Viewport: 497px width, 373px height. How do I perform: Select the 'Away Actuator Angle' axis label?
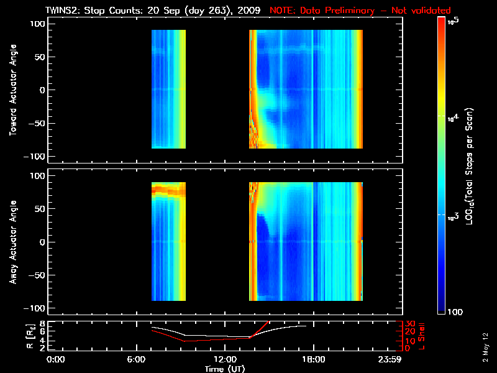(x=13, y=242)
